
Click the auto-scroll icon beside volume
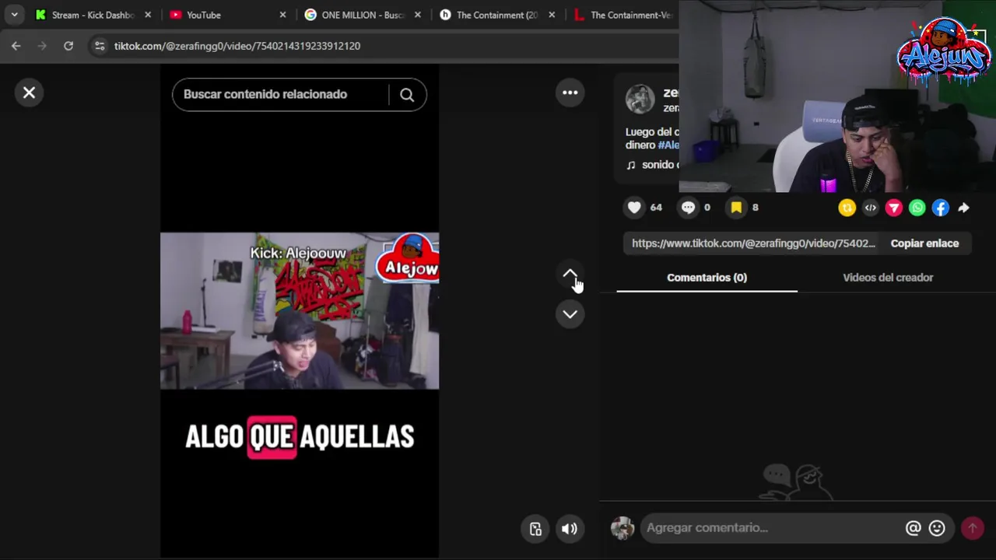(x=535, y=529)
